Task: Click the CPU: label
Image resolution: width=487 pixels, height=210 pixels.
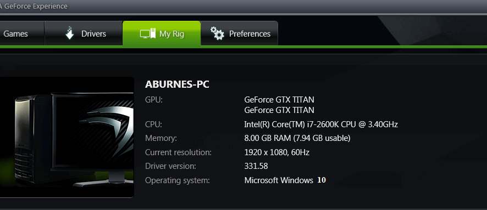Action: point(153,124)
